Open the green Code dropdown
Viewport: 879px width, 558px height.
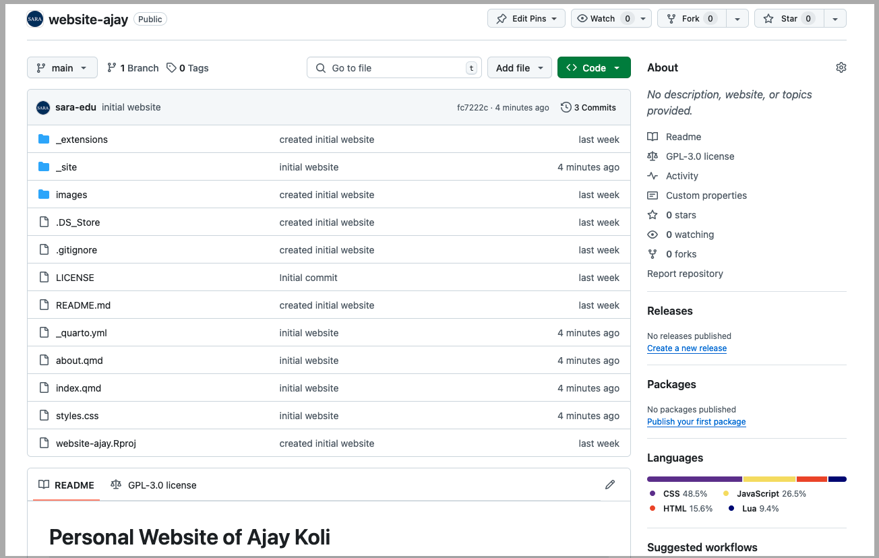593,68
